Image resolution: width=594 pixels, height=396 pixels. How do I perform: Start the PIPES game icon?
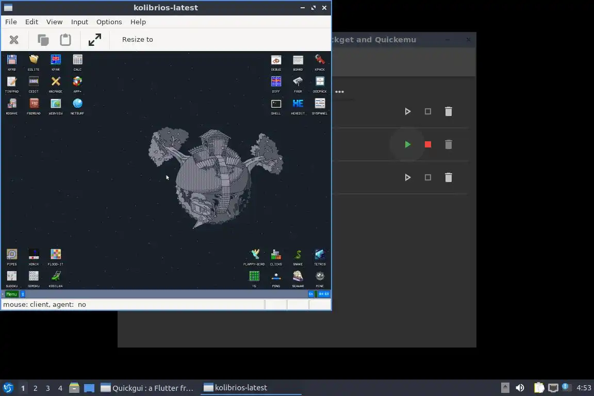[x=12, y=255]
